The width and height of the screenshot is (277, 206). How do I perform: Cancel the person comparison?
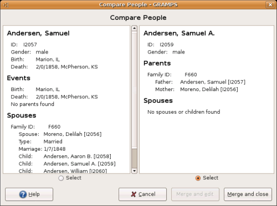point(142,194)
